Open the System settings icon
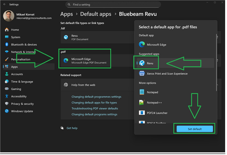Image resolution: width=227 pixels, height=155 pixels. (7, 37)
